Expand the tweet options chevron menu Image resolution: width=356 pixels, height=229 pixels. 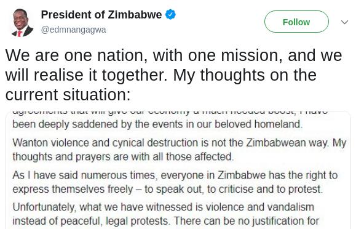point(345,22)
